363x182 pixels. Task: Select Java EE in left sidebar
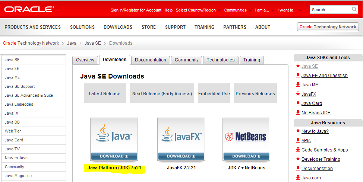coord(34,69)
